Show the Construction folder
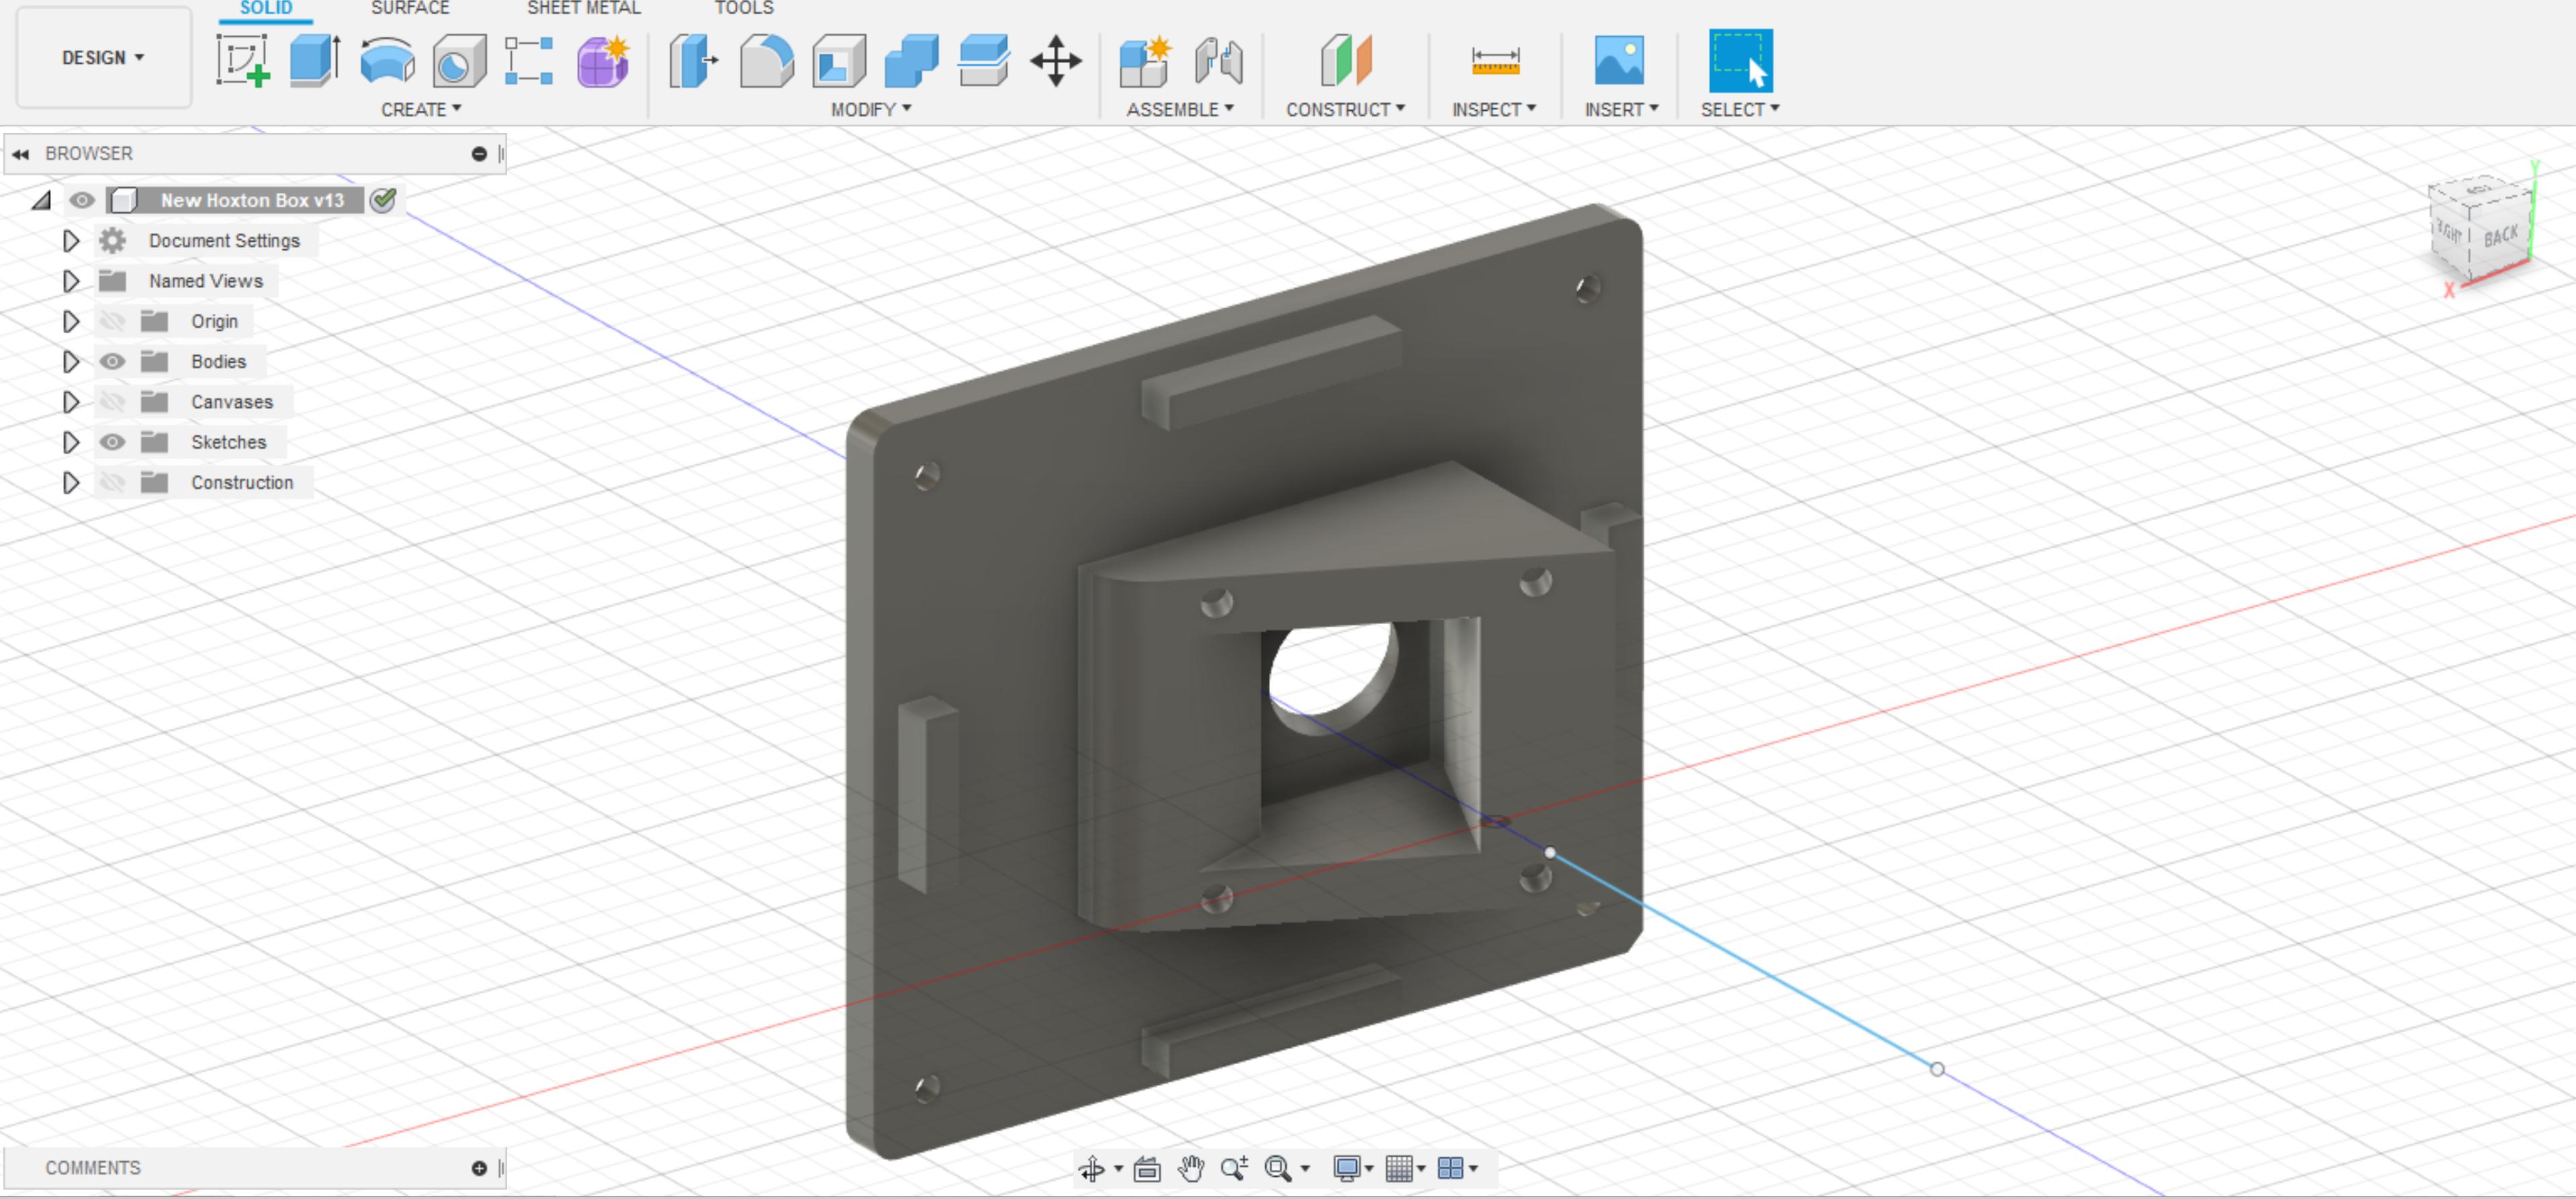2576x1199 pixels. [x=113, y=482]
